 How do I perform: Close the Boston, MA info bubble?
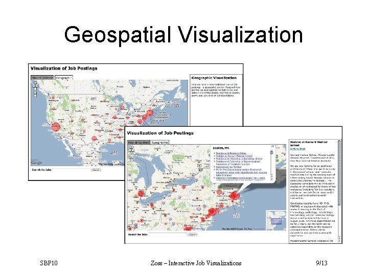pos(272,146)
